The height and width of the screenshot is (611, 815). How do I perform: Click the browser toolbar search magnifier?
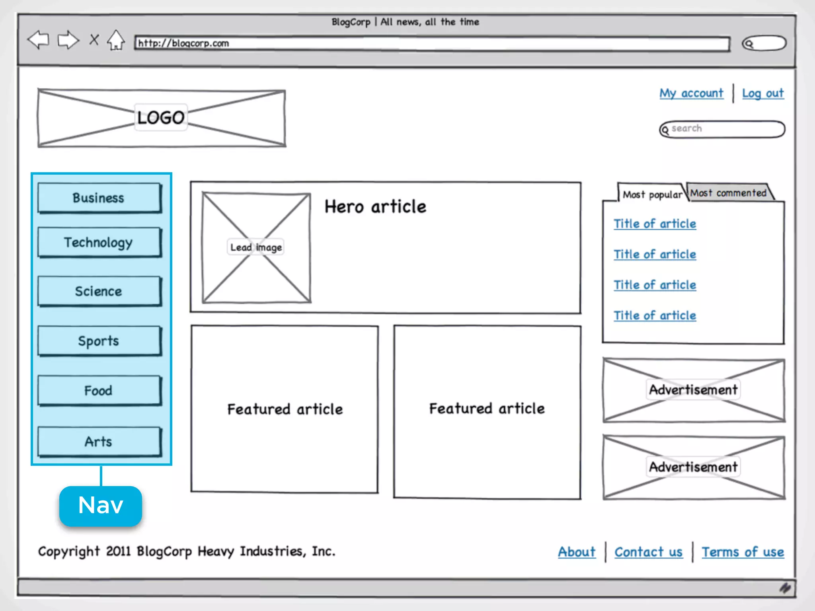pos(749,44)
